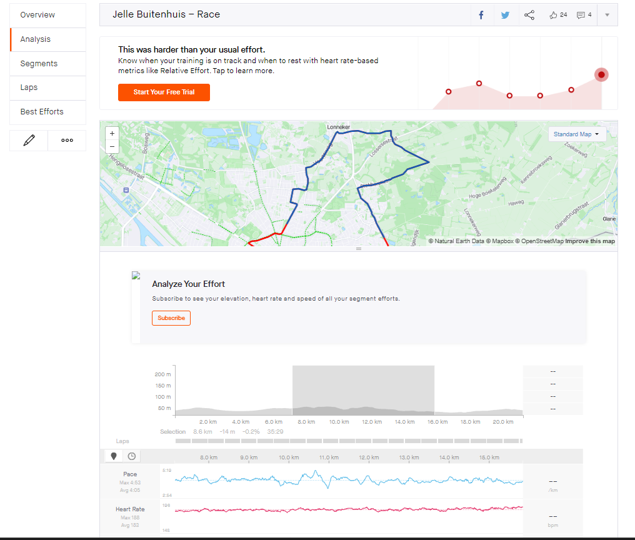The image size is (635, 540).
Task: Expand the Standard Map dropdown
Action: point(577,134)
